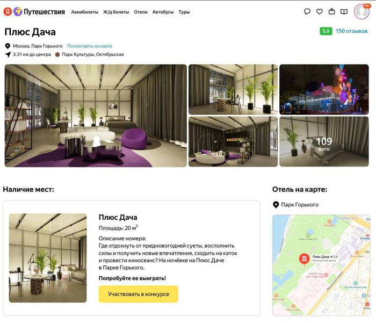Open the 150 отзывов reviews link
This screenshot has width=376, height=323.
(x=351, y=31)
